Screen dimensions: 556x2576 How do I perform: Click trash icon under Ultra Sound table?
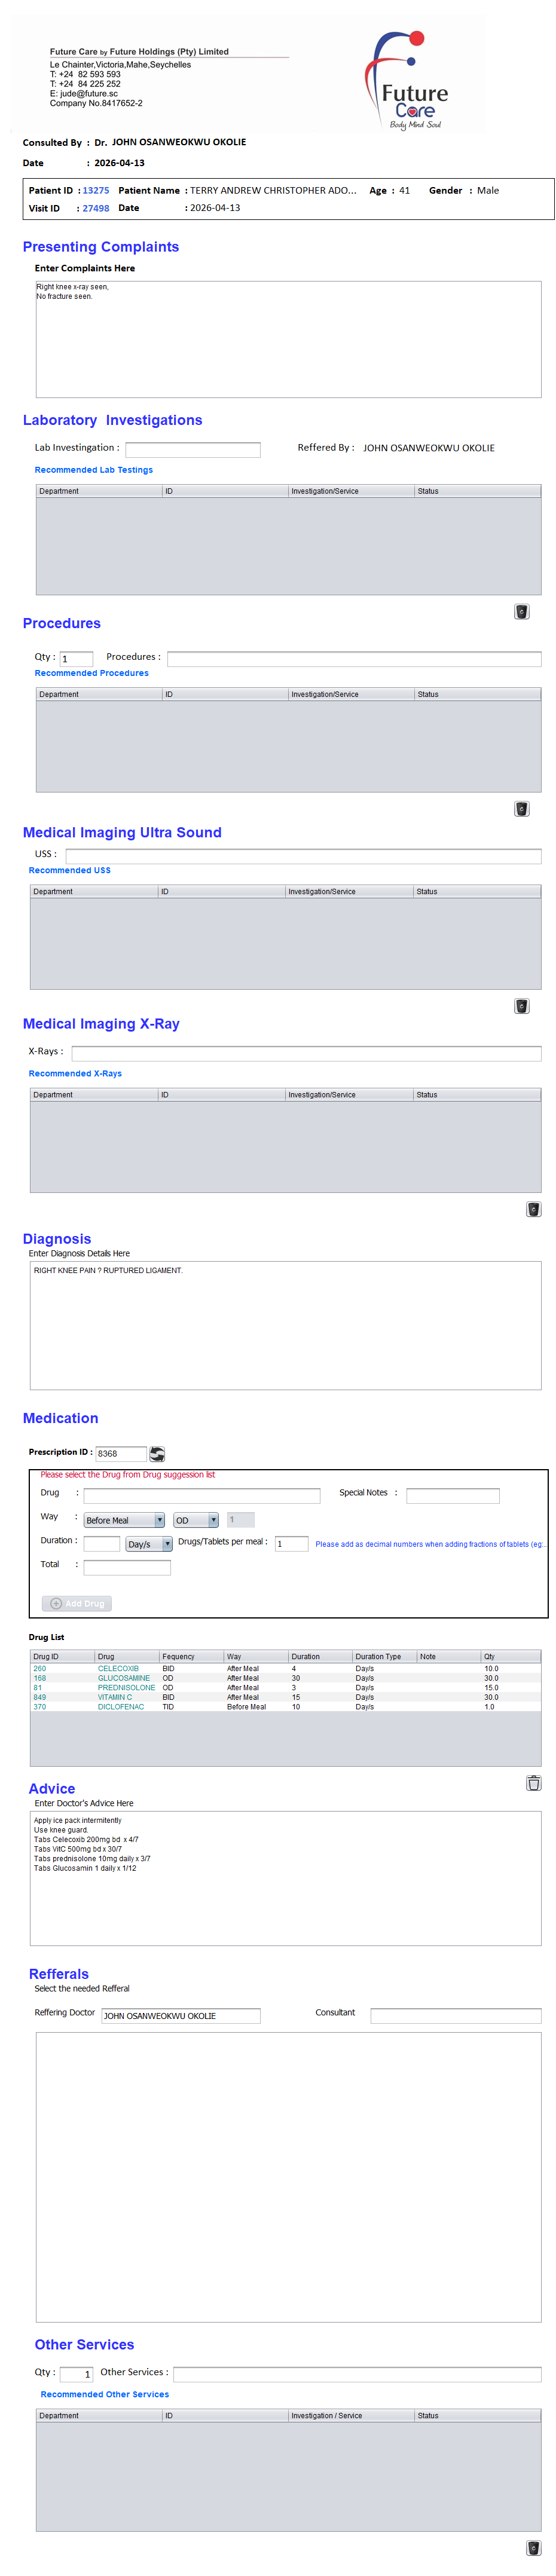521,1005
